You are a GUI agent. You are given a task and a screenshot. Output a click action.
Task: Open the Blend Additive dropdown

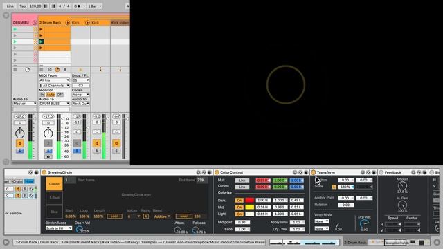pyautogui.click(x=162, y=216)
